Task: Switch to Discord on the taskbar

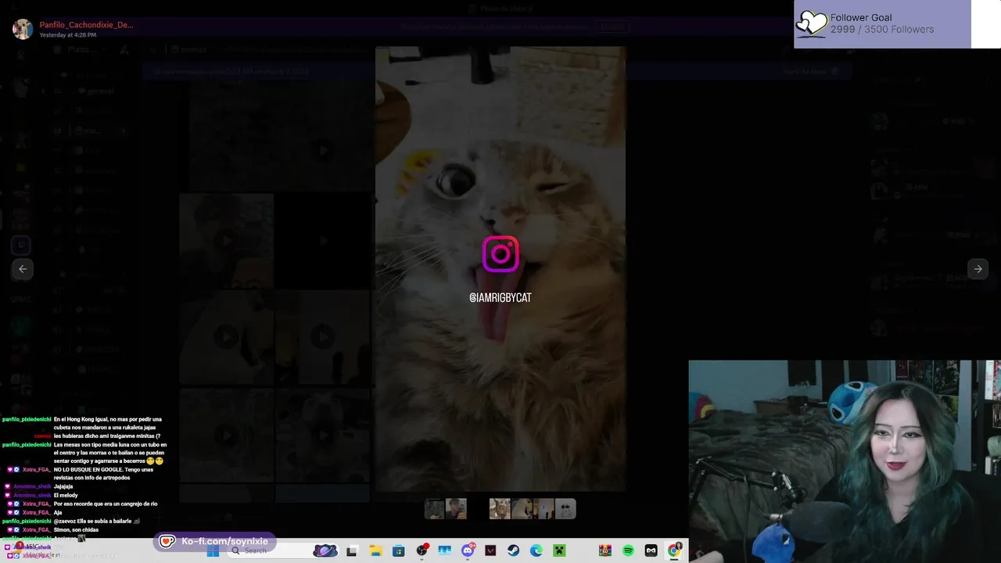Action: [468, 551]
